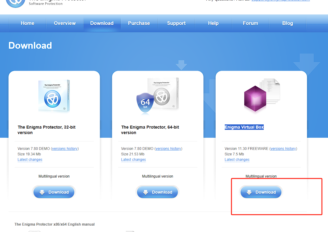Open versions history for 32-bit version
Image resolution: width=328 pixels, height=232 pixels.
click(x=65, y=149)
